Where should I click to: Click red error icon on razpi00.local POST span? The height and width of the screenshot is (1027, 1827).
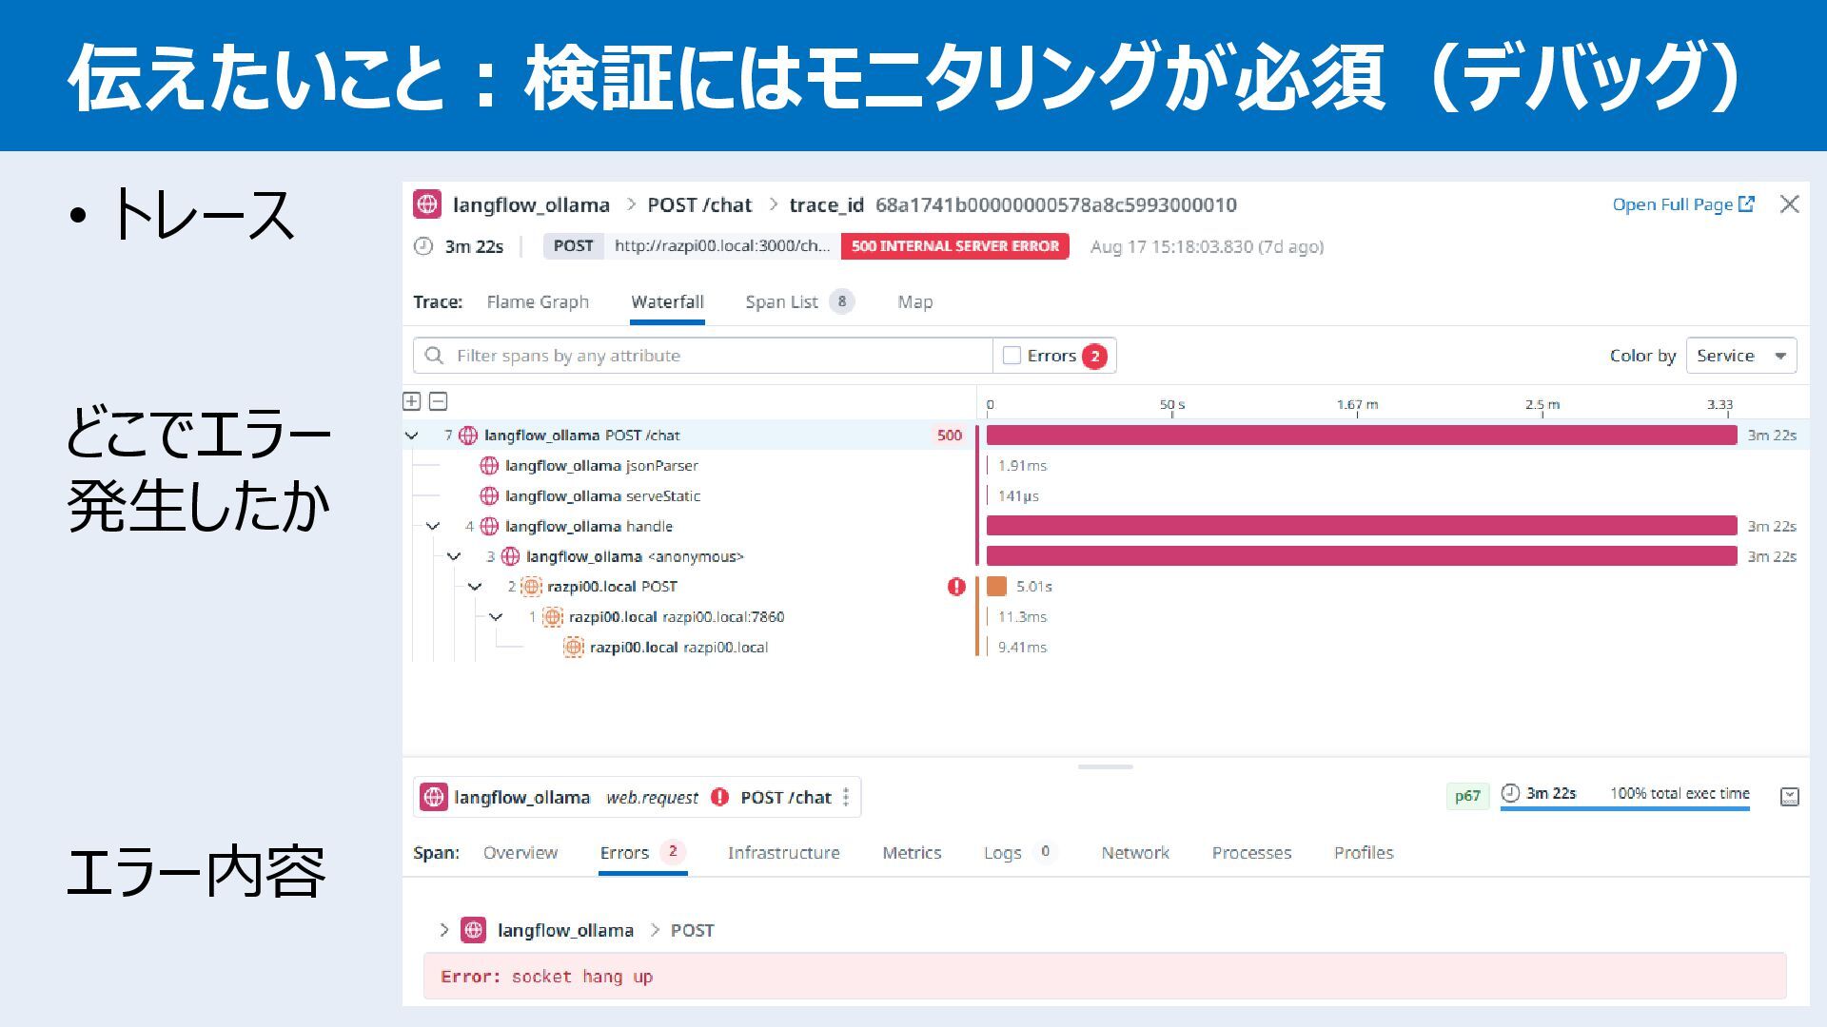(x=956, y=587)
